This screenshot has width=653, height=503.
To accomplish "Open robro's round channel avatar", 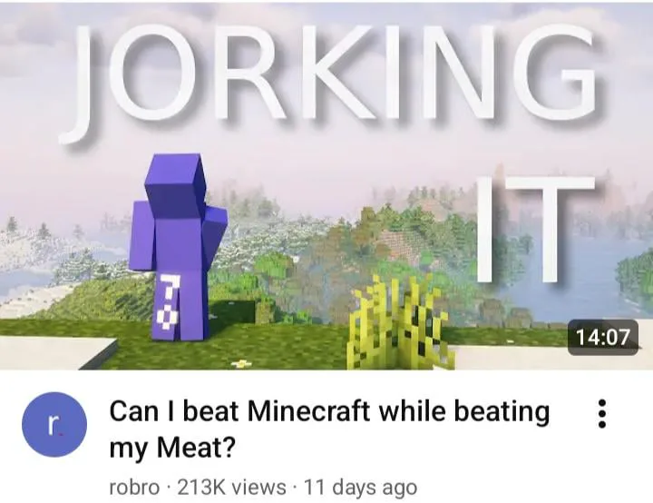I will [54, 424].
